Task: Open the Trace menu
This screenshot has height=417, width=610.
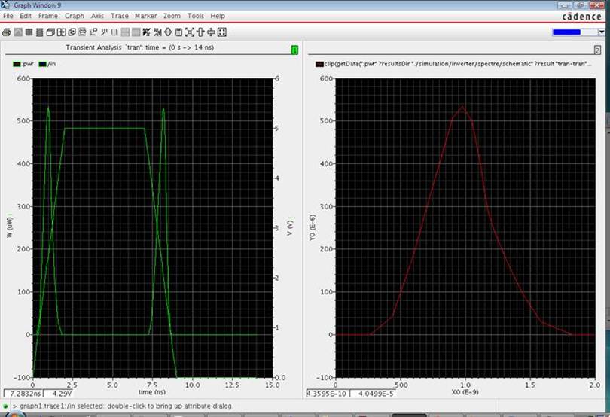Action: coord(120,16)
